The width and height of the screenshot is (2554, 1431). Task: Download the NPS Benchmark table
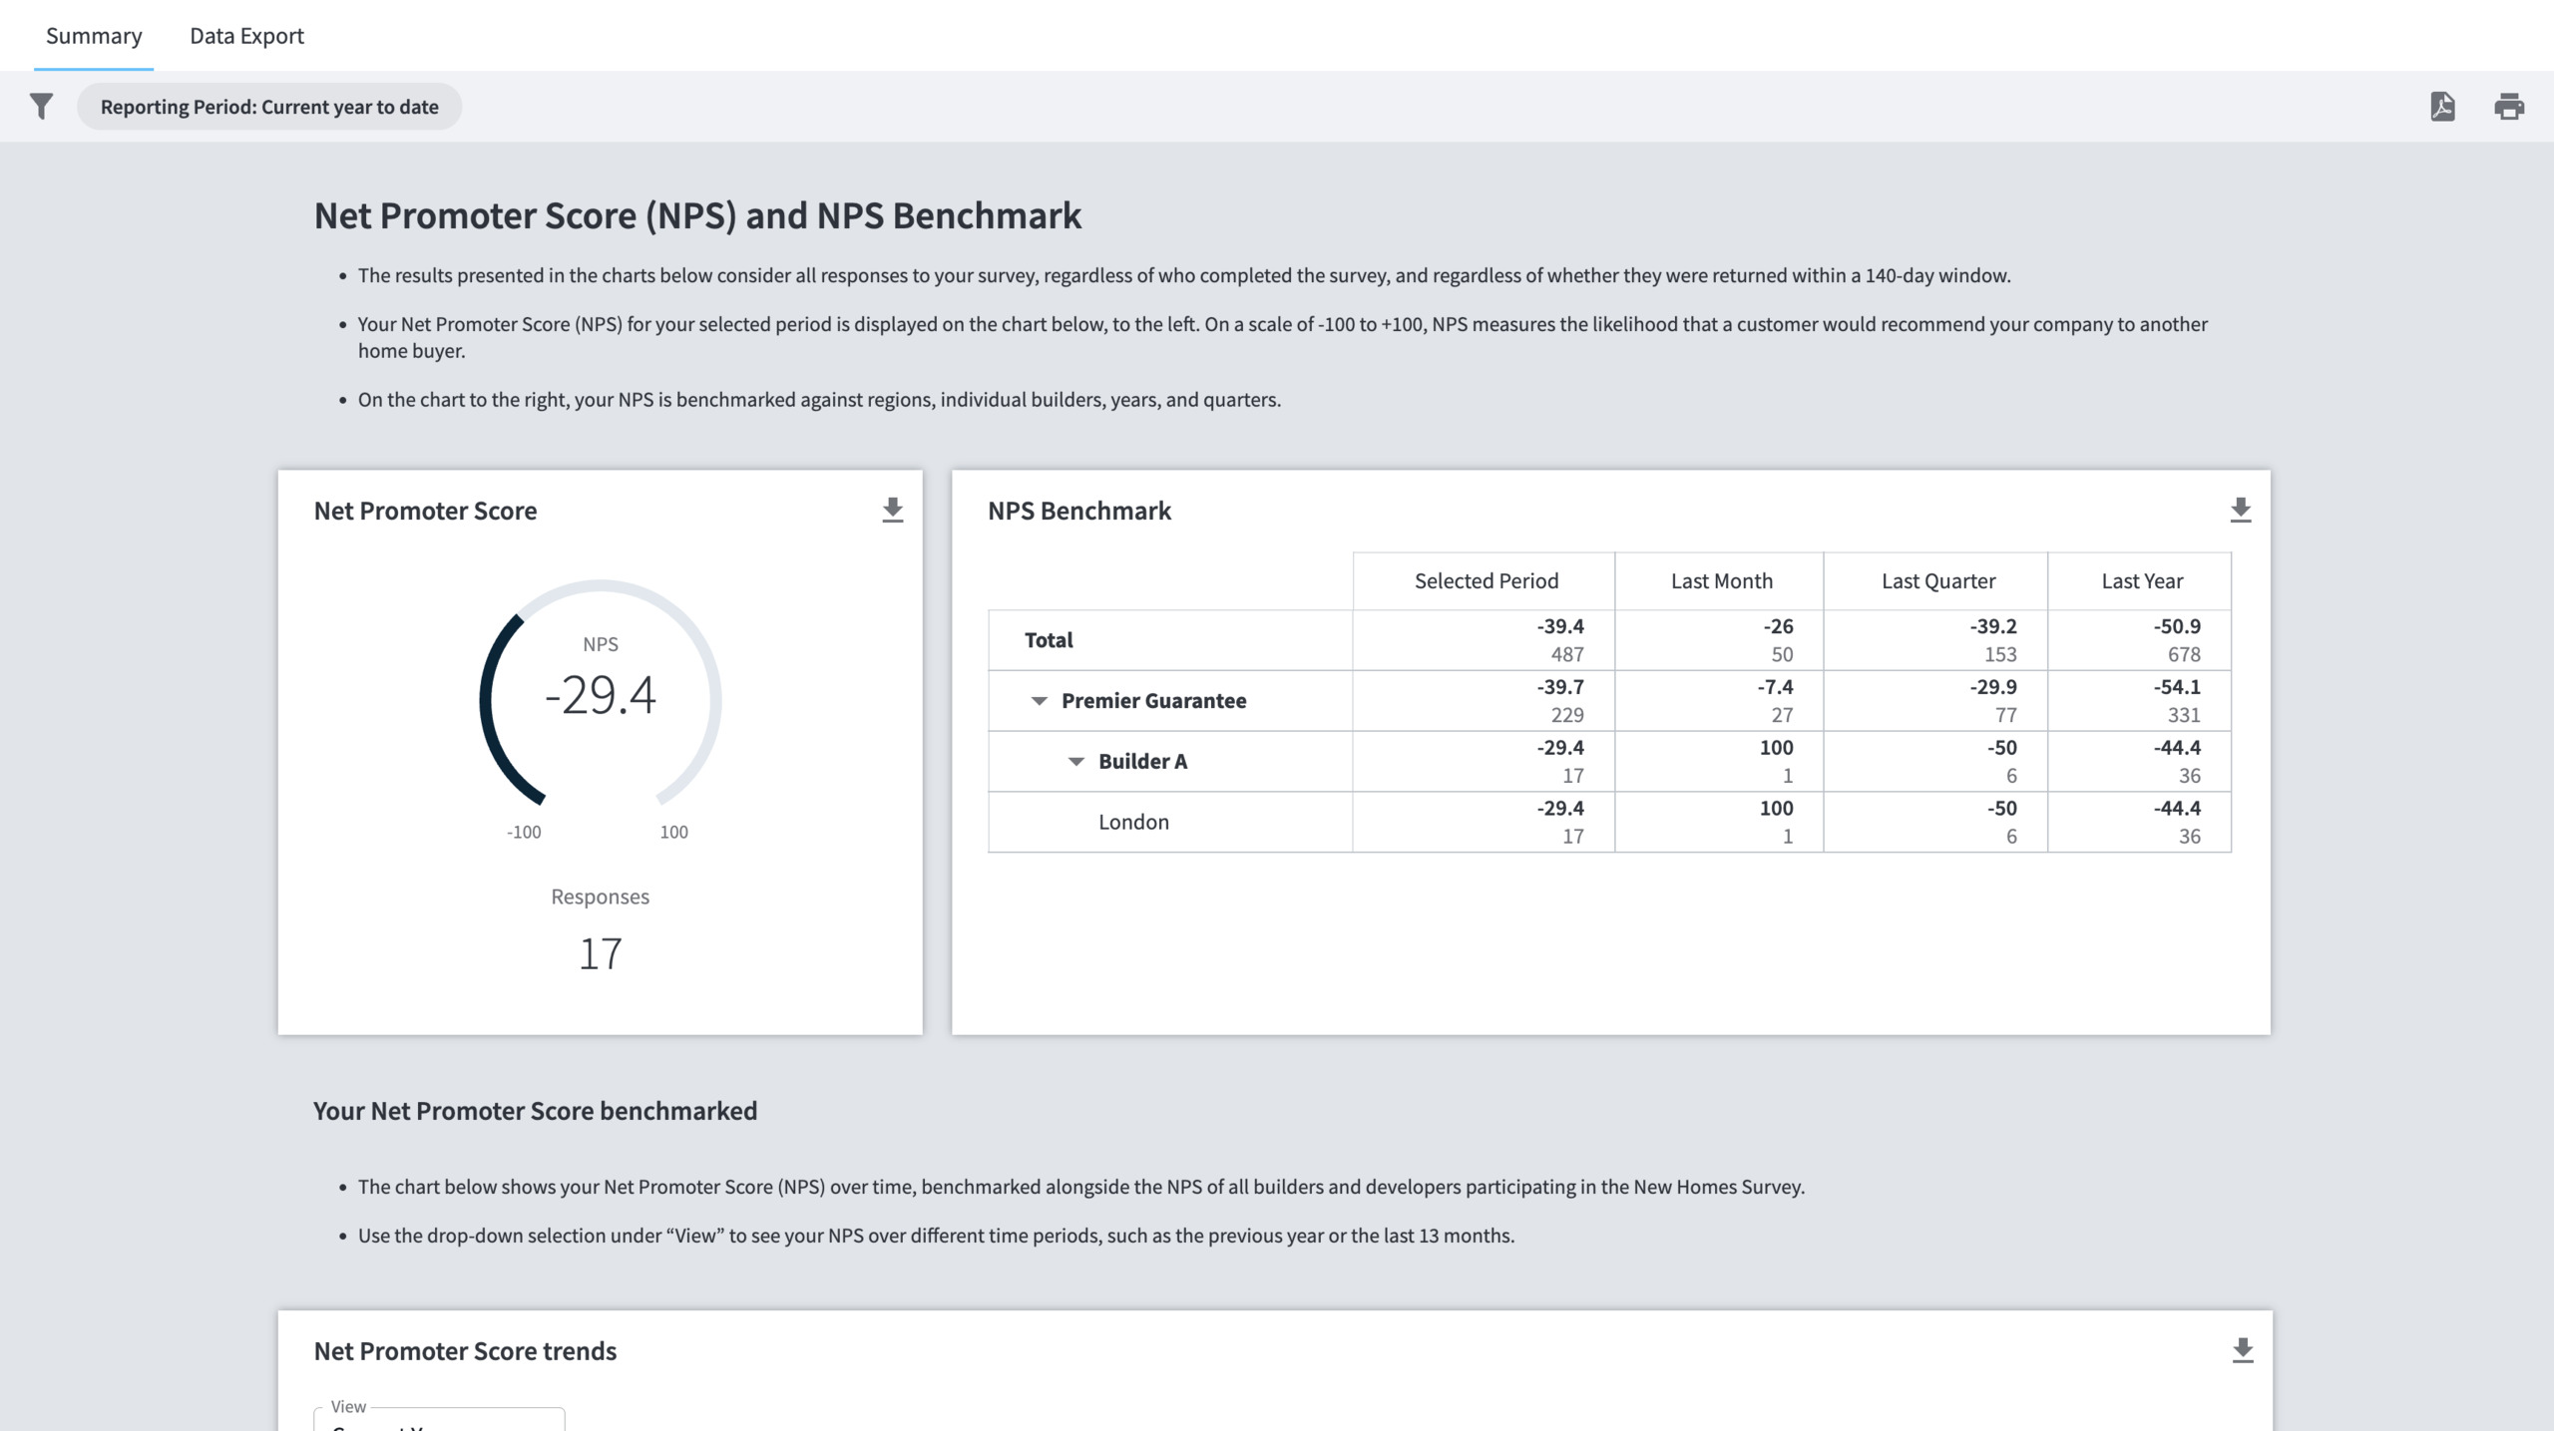(x=2240, y=511)
